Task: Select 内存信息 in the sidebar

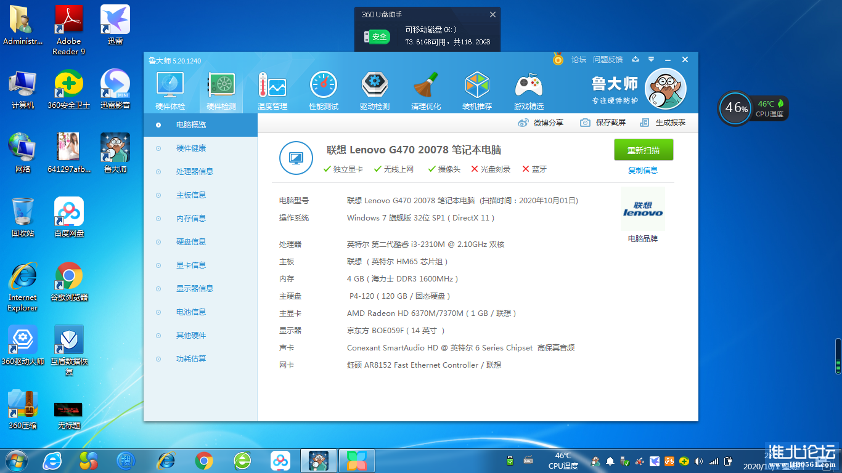Action: [x=200, y=219]
